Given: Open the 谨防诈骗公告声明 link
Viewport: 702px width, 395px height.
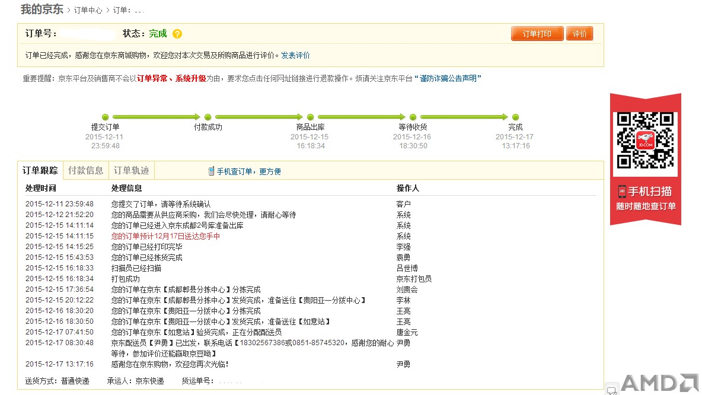Looking at the screenshot, I should [448, 78].
